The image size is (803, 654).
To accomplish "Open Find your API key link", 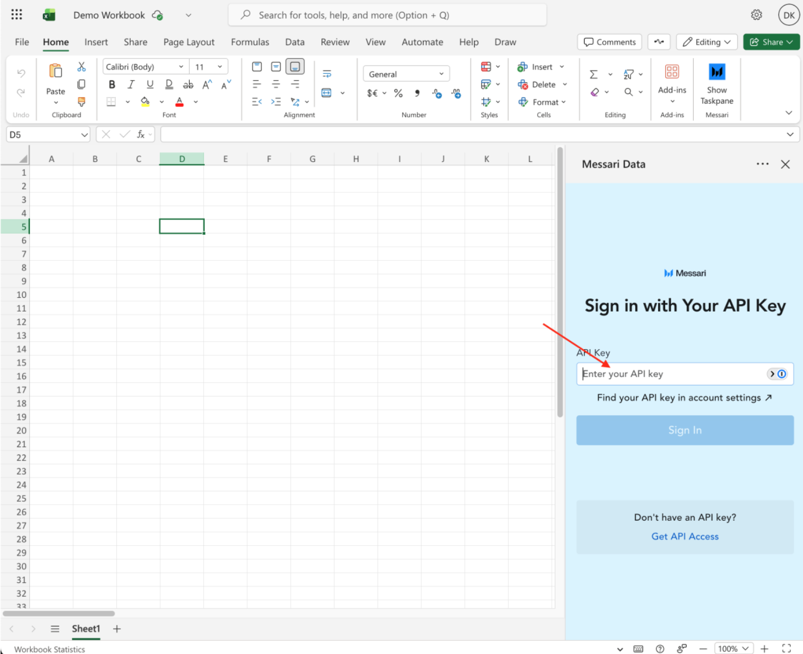I will (x=684, y=398).
